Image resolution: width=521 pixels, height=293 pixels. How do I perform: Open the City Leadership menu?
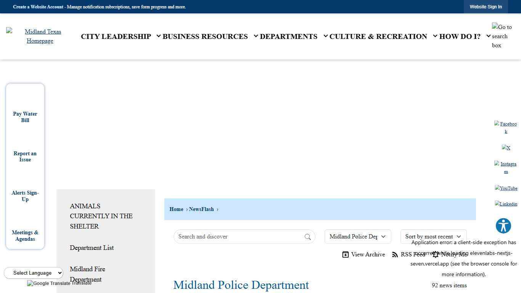click(x=116, y=36)
